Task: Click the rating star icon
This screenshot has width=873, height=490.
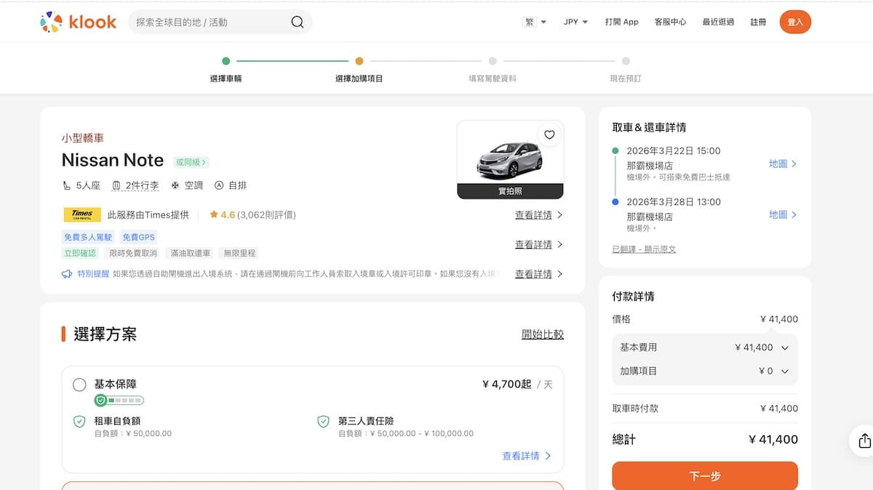Action: tap(214, 214)
